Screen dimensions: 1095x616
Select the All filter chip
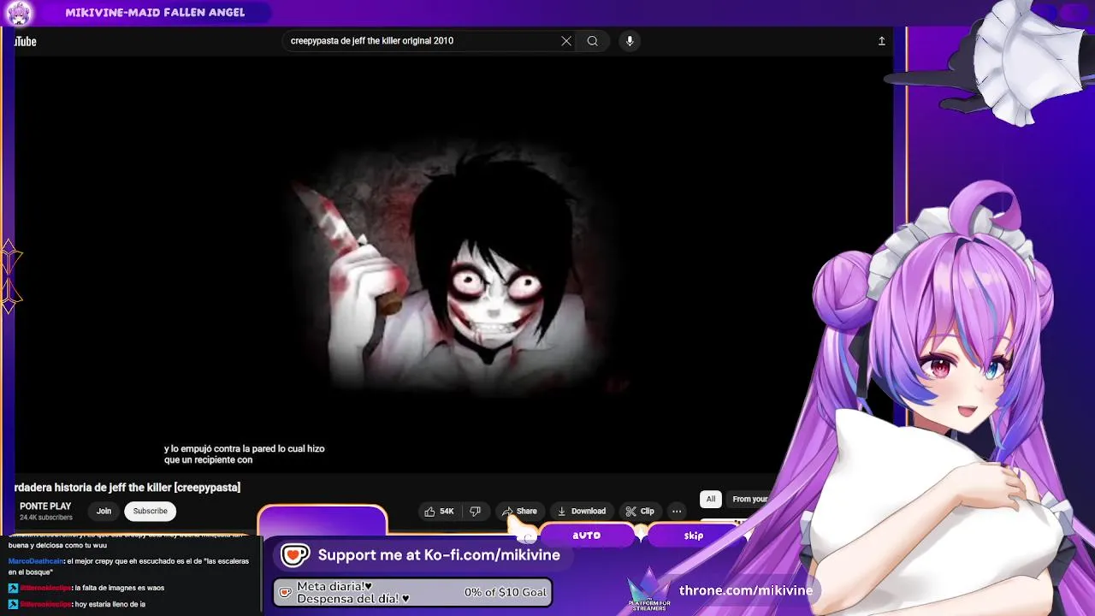(711, 500)
